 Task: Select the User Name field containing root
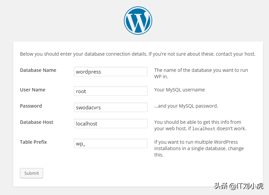pyautogui.click(x=111, y=91)
